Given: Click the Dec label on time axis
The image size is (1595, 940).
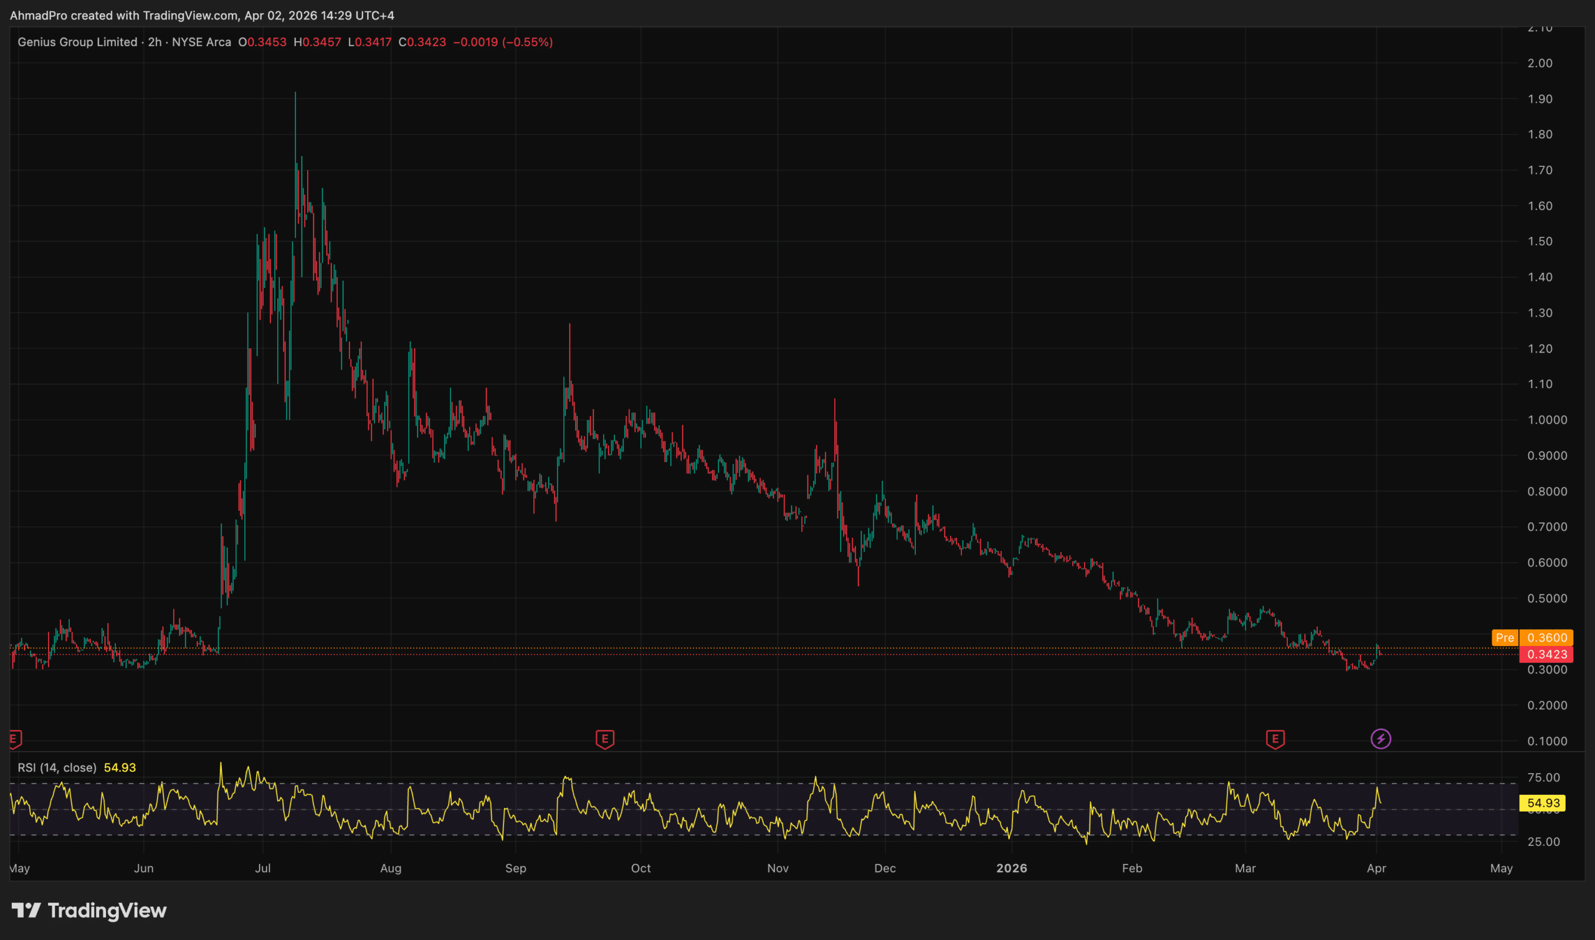Looking at the screenshot, I should point(884,868).
